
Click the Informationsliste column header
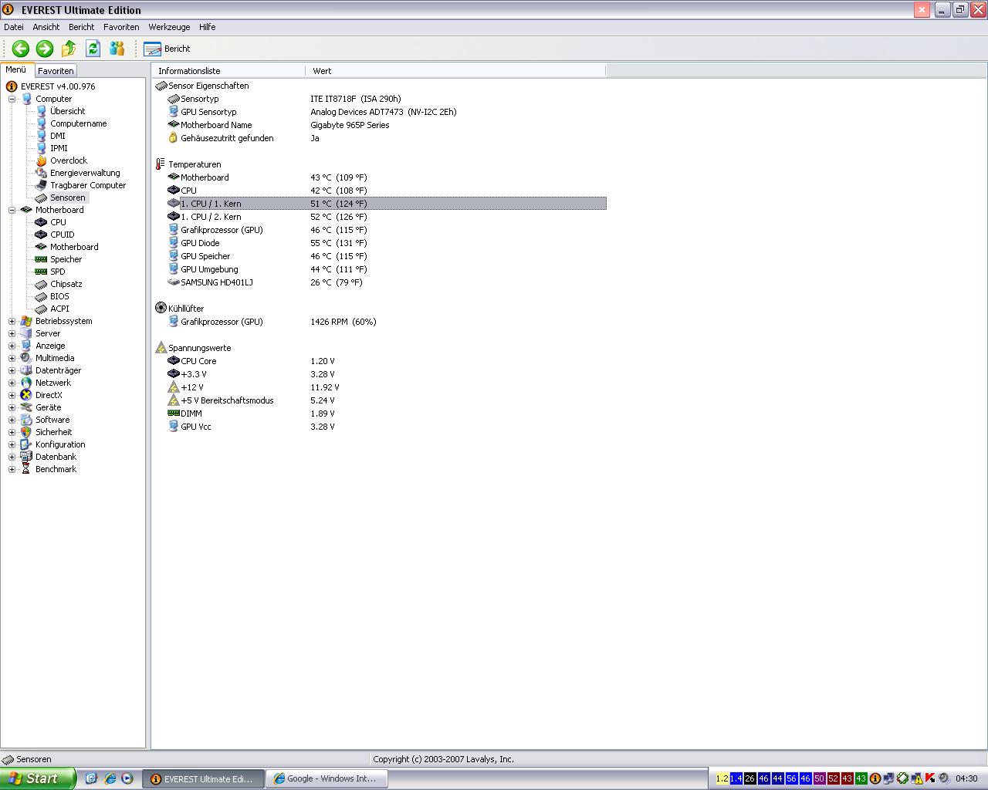pyautogui.click(x=228, y=71)
